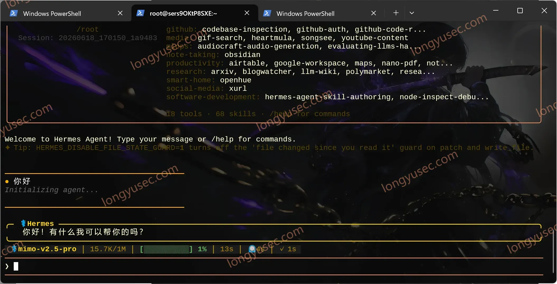Image resolution: width=557 pixels, height=284 pixels.
Task: Click the model name mimo-v2.5-pro
Action: coord(47,249)
